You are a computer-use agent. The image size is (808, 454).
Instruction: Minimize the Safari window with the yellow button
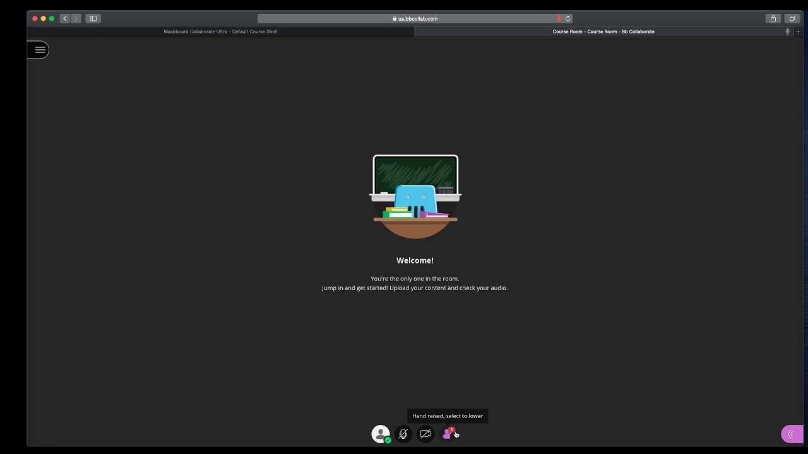[x=43, y=19]
